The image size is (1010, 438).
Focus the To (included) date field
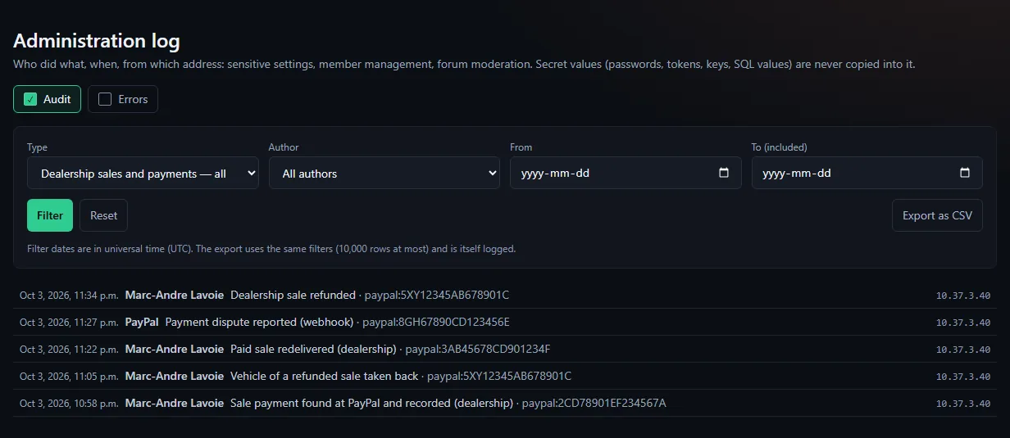(x=867, y=174)
